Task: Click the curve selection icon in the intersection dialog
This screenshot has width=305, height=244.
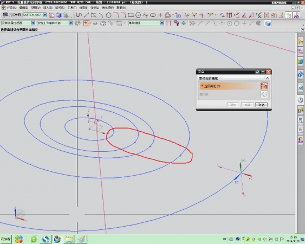Action: pos(264,86)
